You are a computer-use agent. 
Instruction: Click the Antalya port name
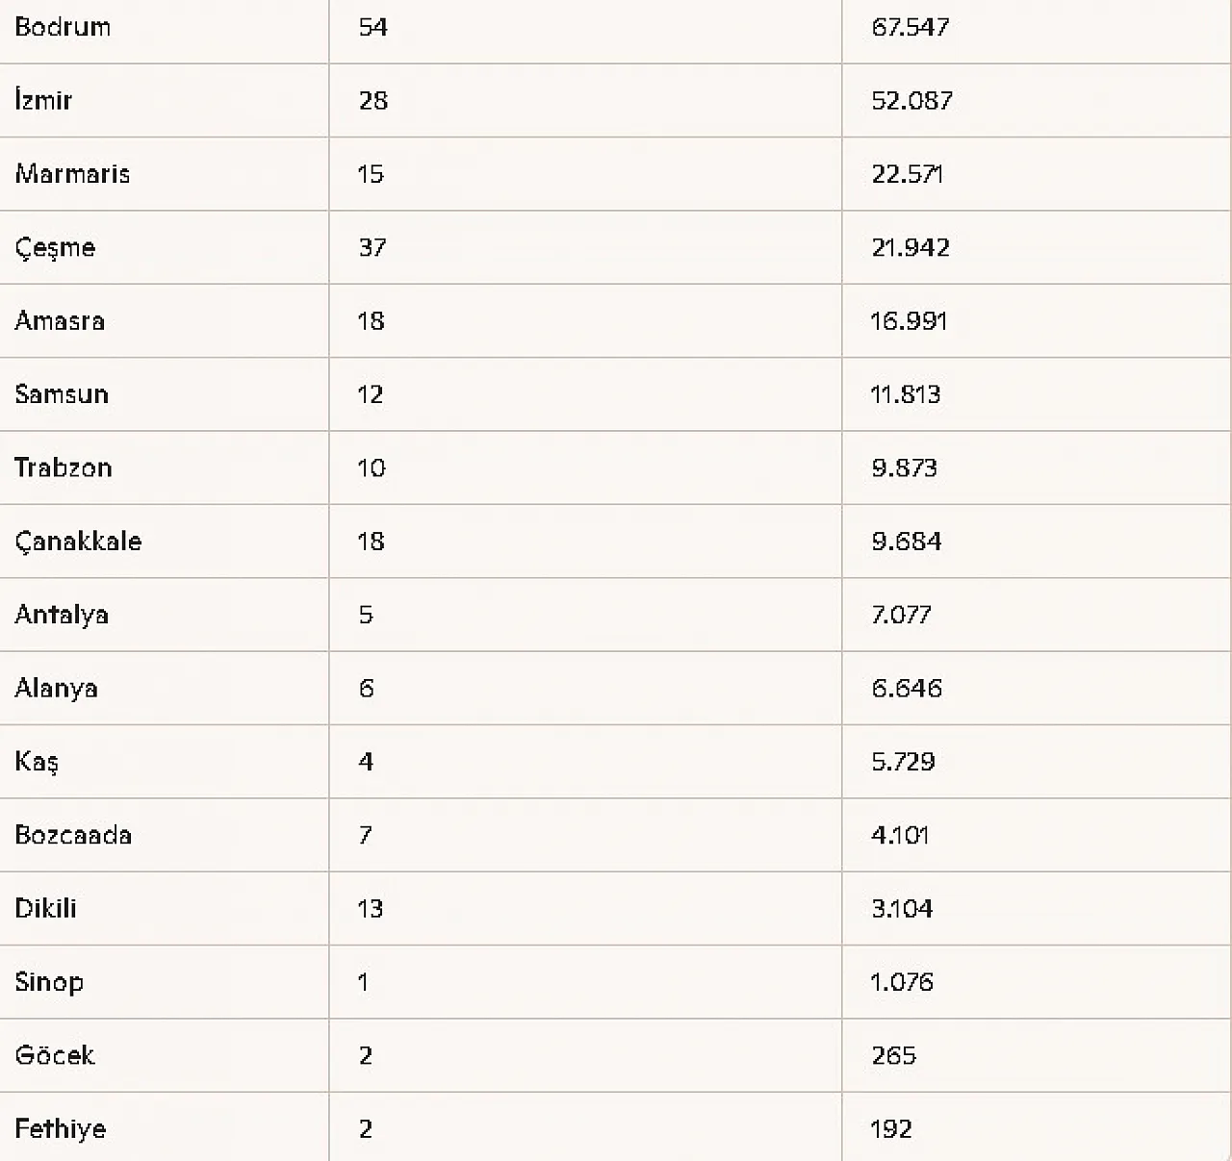(x=62, y=615)
